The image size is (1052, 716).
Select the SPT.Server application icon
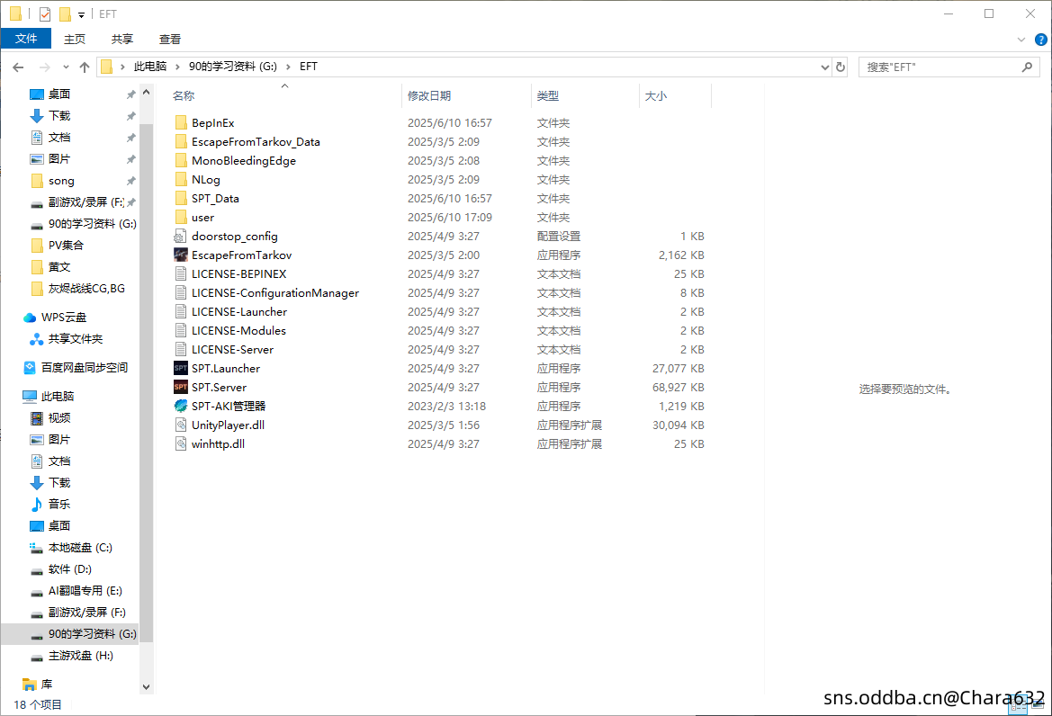(181, 387)
